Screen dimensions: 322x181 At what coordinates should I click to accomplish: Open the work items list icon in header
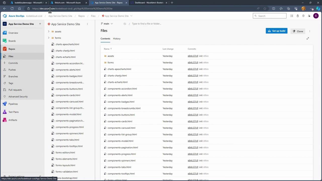pyautogui.click(x=292, y=16)
